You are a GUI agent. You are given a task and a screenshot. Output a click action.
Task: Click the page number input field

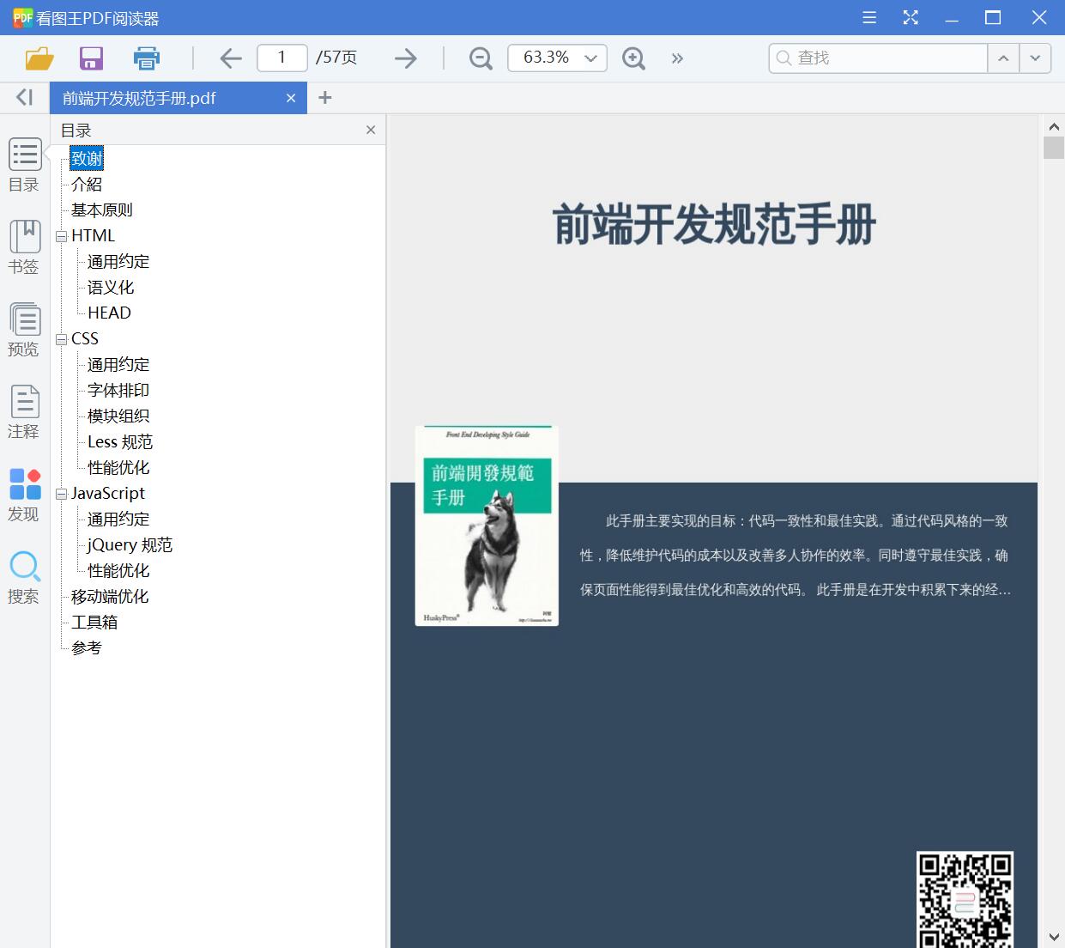[x=281, y=58]
